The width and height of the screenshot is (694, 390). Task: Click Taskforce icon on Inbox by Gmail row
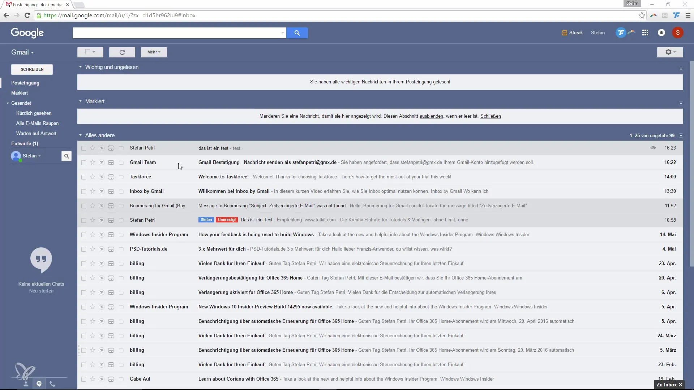[102, 191]
